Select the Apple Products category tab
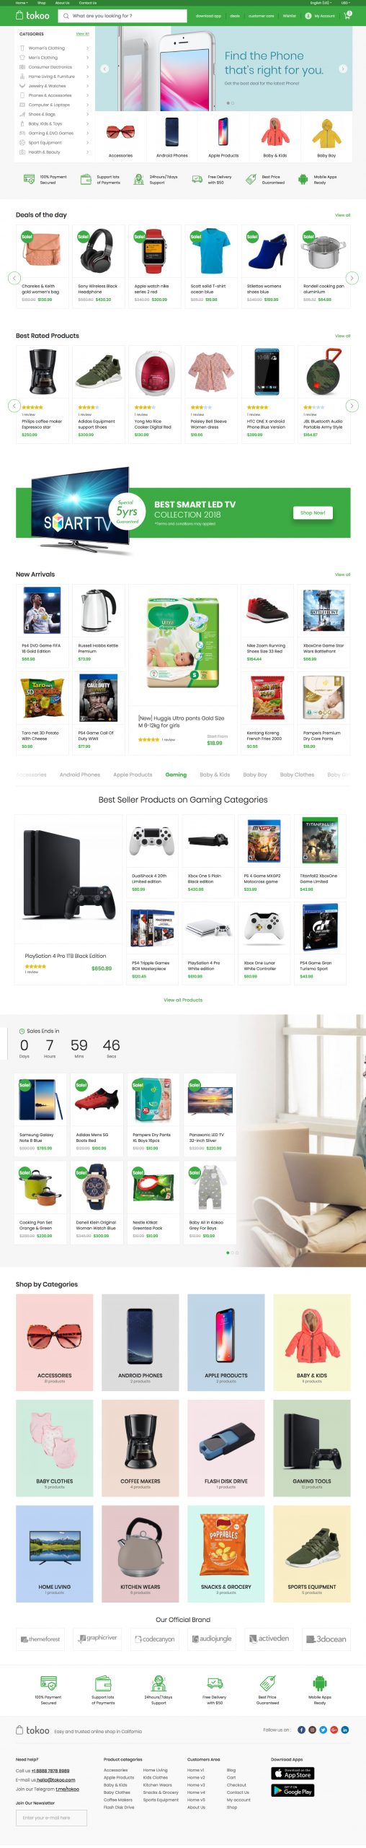 pos(133,775)
